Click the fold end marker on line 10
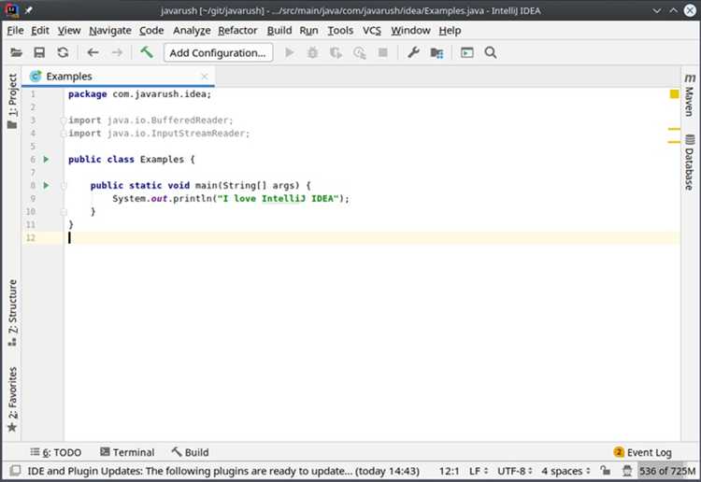 tap(64, 211)
